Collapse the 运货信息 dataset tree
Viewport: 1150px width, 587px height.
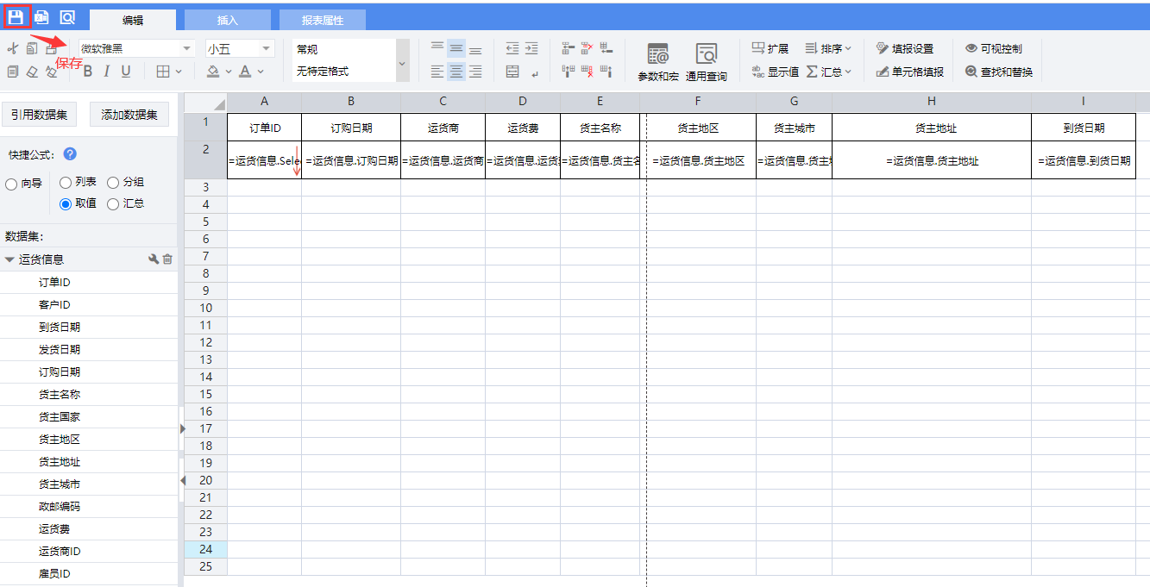tap(9, 259)
